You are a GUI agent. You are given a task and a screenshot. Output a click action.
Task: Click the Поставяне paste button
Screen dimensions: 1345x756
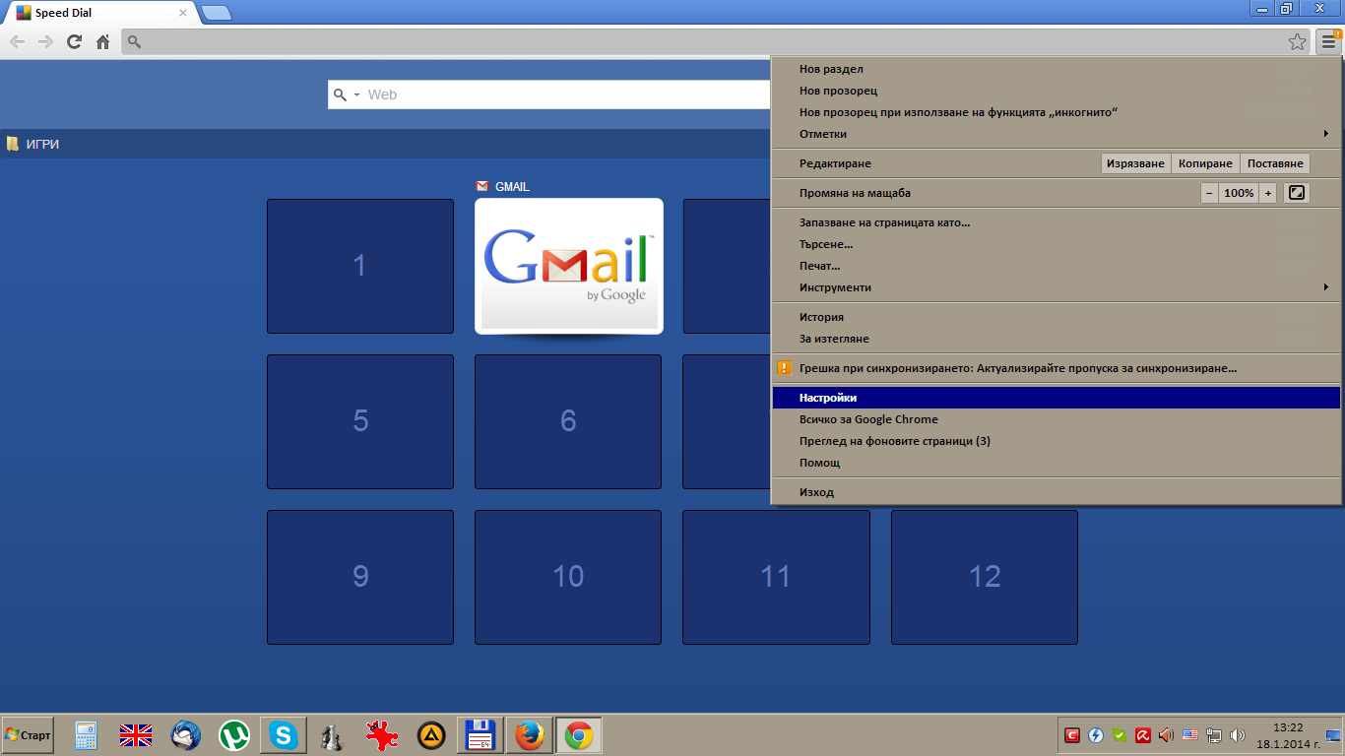[1275, 163]
